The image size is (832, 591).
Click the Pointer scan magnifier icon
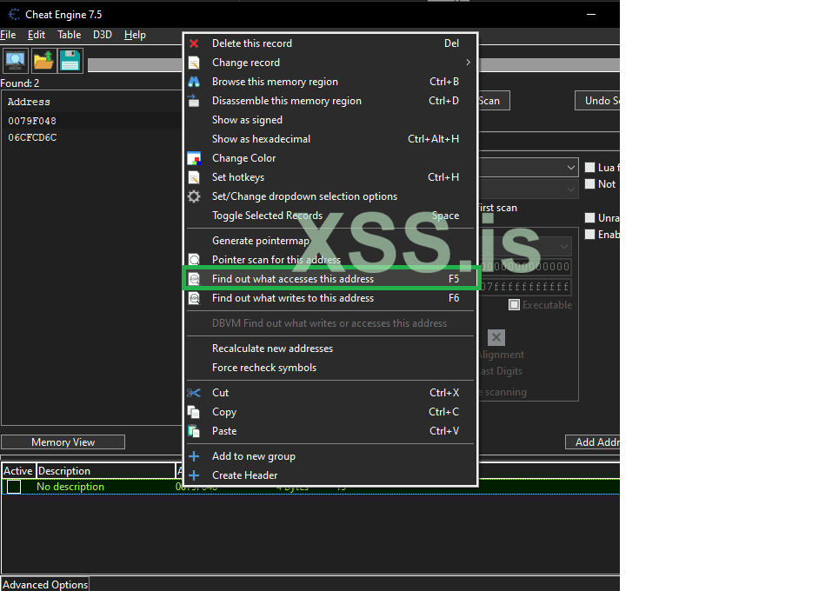194,259
